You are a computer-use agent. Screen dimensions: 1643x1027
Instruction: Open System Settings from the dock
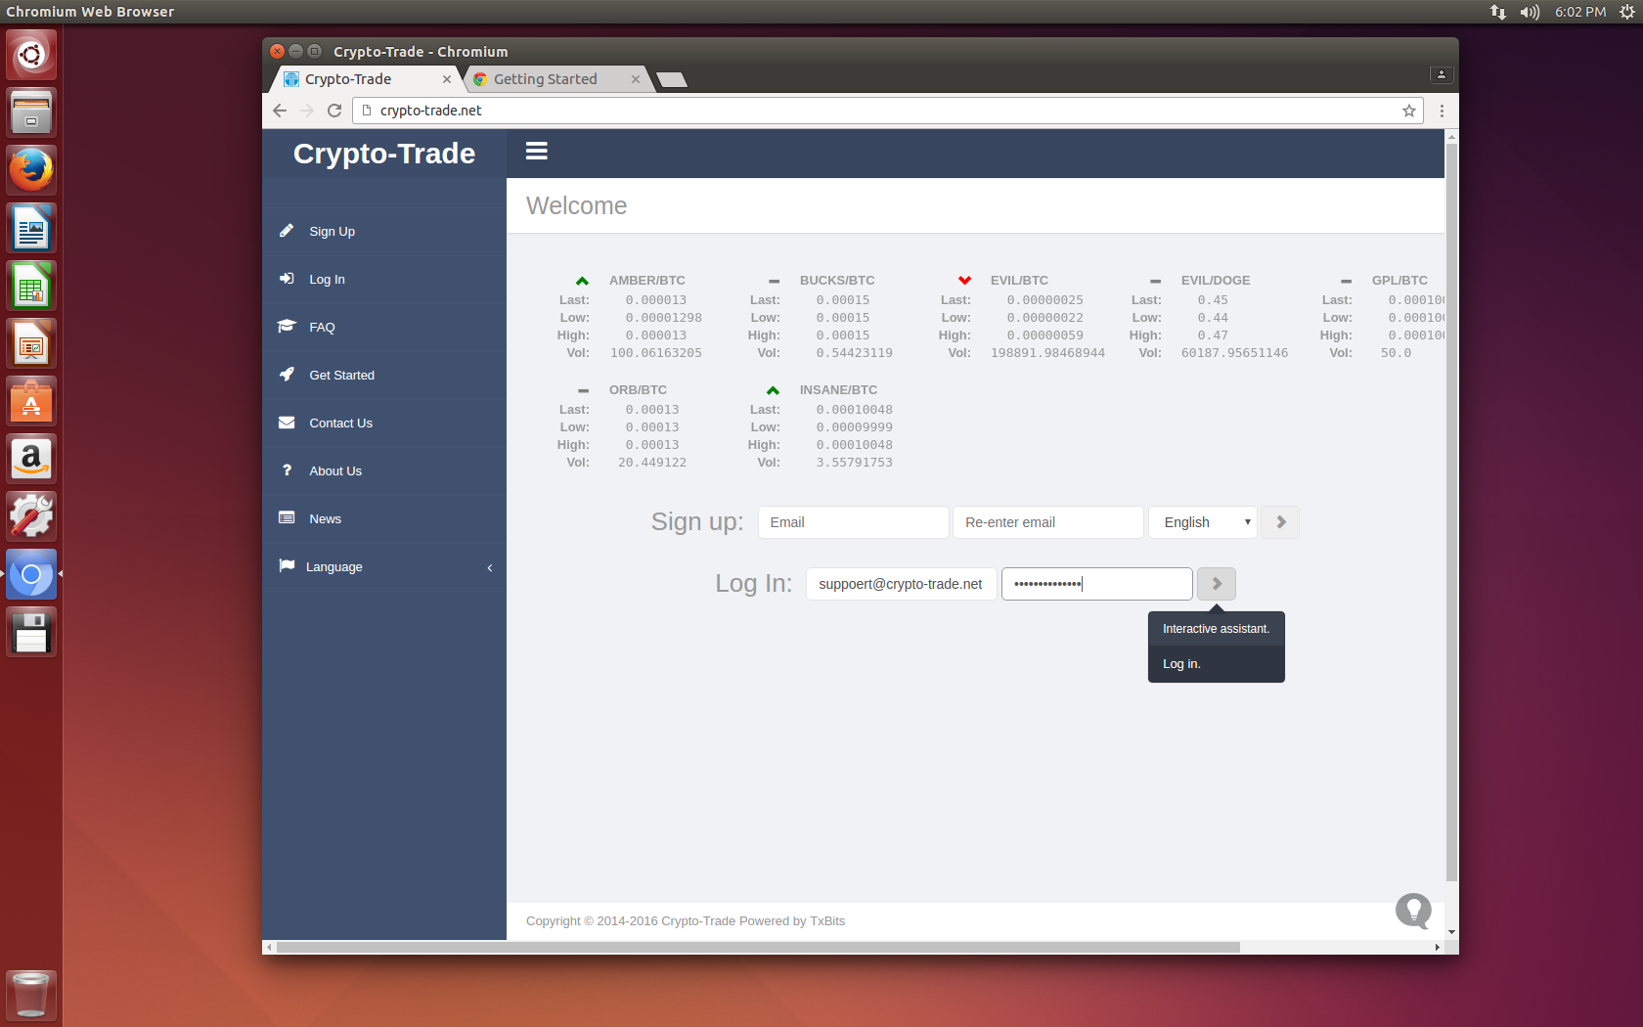point(31,516)
